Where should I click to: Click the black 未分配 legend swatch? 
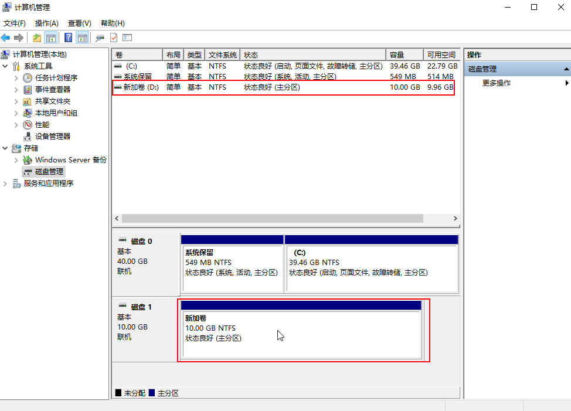118,393
